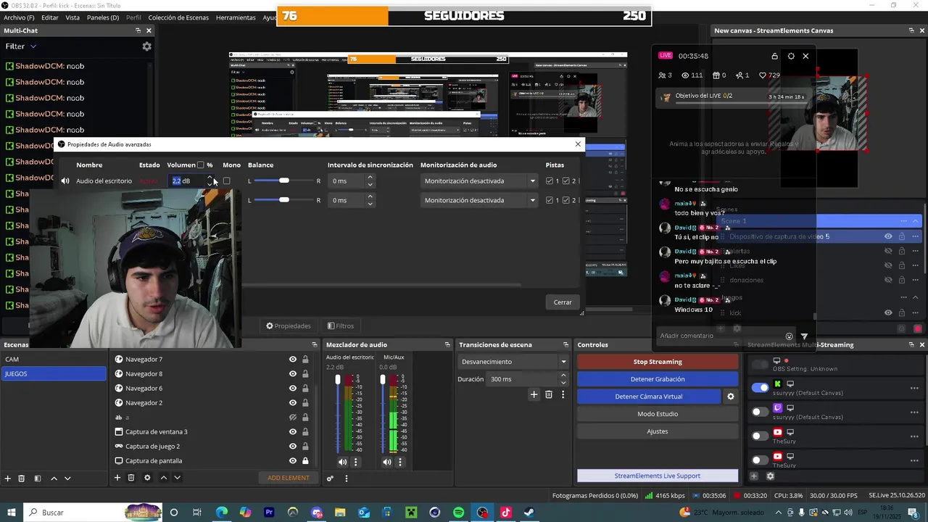The height and width of the screenshot is (522, 928).
Task: Adjust the Audio del escritorio balance slider
Action: (x=284, y=181)
